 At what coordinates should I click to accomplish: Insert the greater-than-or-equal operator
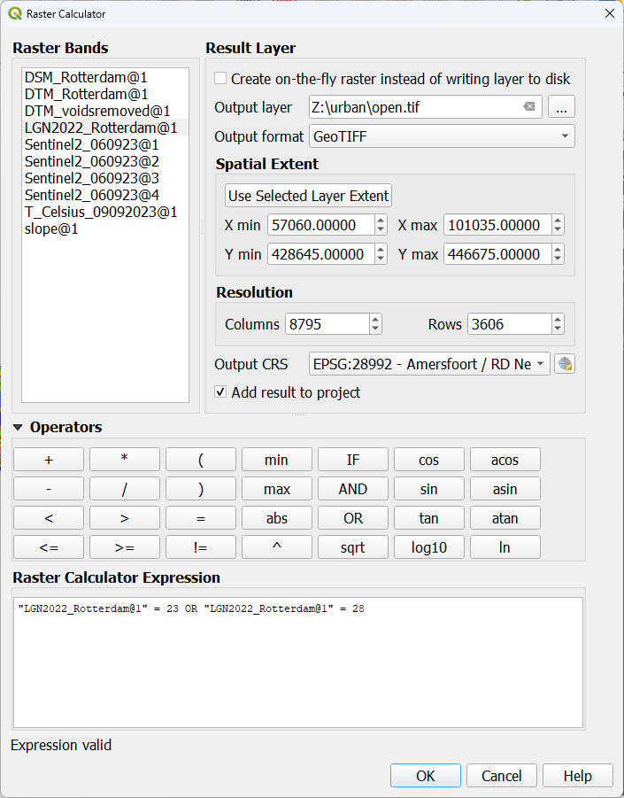125,547
